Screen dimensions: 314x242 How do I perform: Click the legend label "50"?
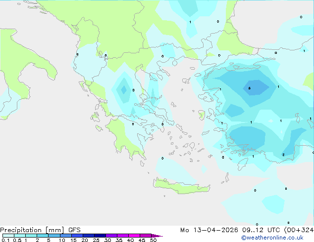coord(153,240)
